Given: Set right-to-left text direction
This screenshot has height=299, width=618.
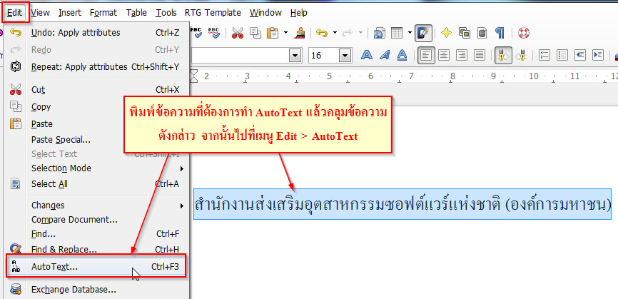Looking at the screenshot, I should (x=521, y=56).
